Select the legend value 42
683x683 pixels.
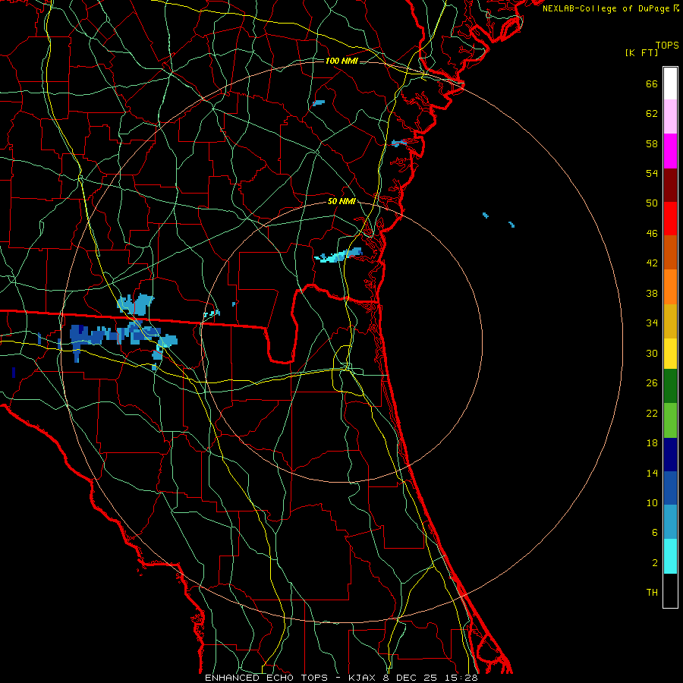[x=652, y=263]
